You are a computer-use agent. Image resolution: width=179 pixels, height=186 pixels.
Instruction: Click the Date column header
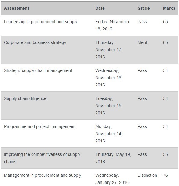click(100, 8)
